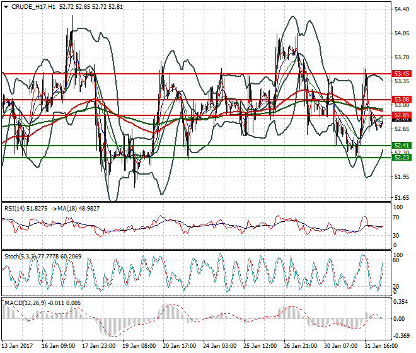
Task: Click the 100 level on Stochastic scale
Action: 398,254
